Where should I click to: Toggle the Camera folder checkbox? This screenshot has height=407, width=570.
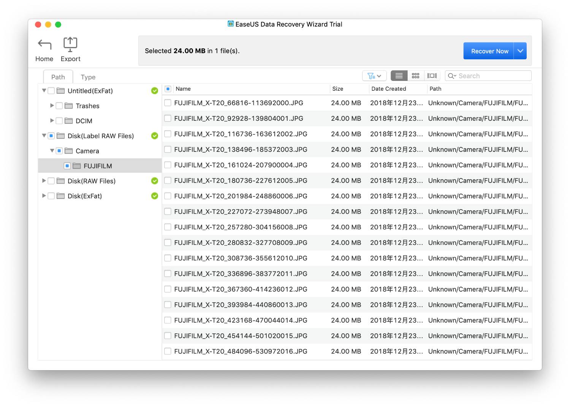click(59, 151)
